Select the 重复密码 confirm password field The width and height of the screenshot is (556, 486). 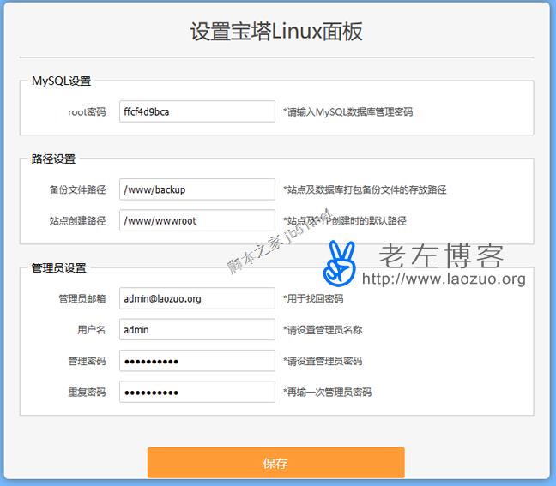pyautogui.click(x=197, y=392)
